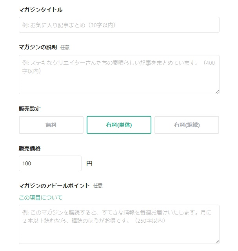Click the 円 unit label beside price
Screen dimensions: 238x251
click(x=89, y=163)
